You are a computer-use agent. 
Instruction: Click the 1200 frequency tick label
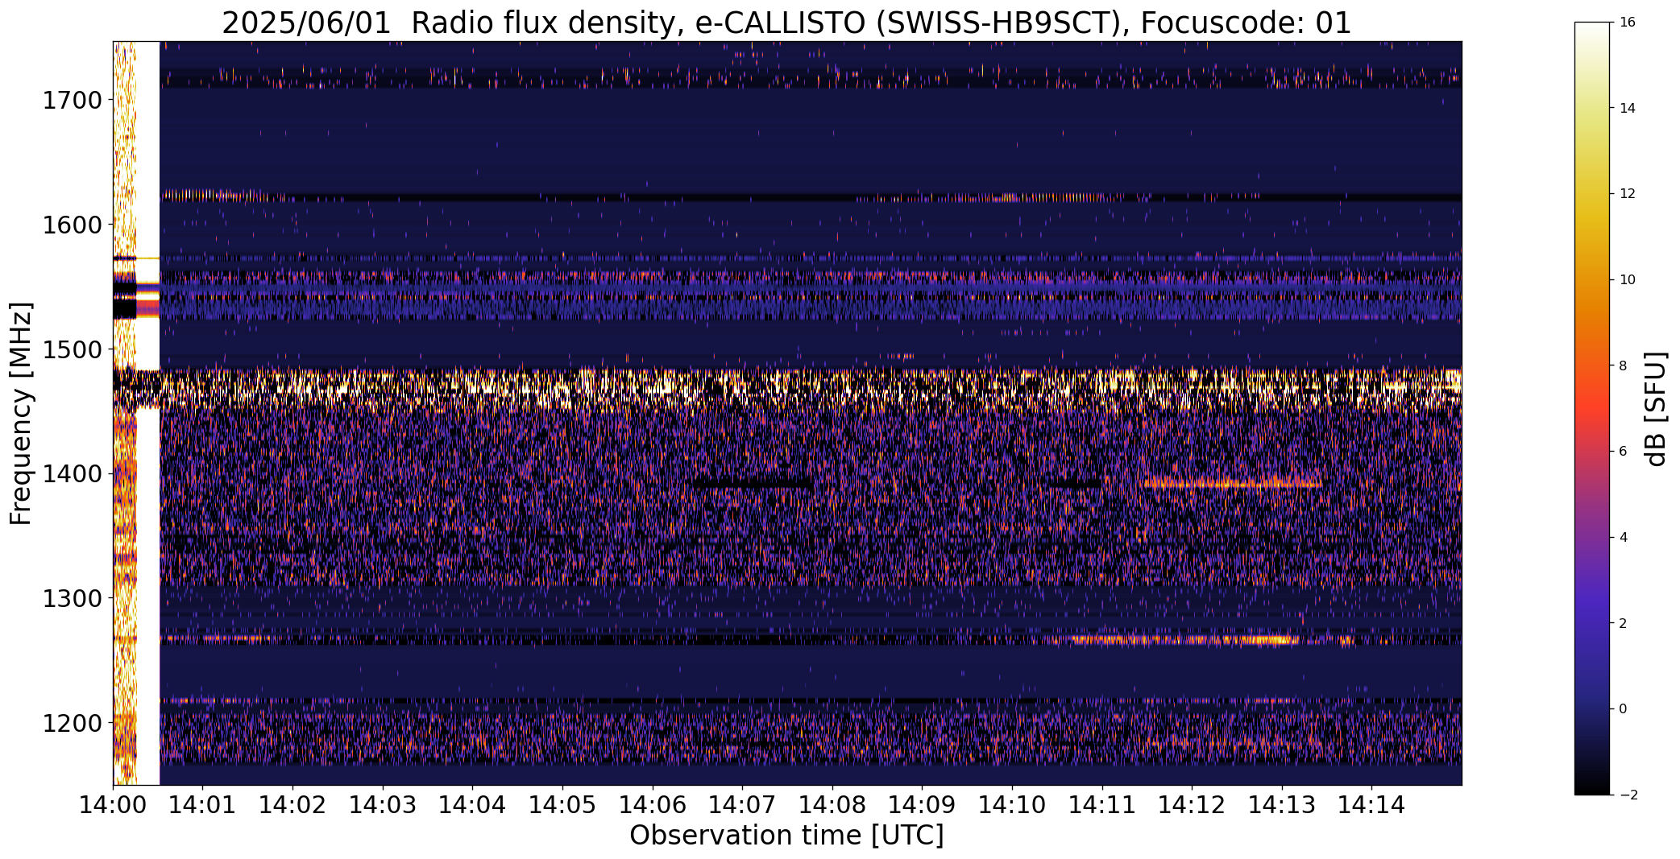pyautogui.click(x=72, y=723)
